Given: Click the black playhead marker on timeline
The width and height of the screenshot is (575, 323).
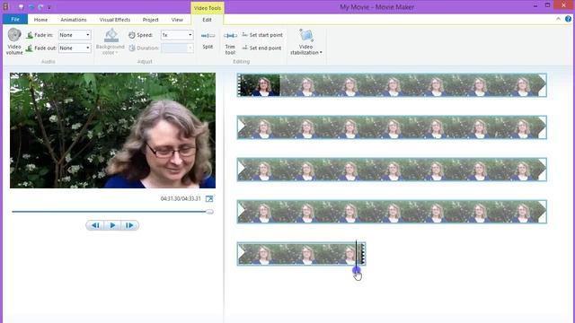Looking at the screenshot, I should [x=356, y=256].
